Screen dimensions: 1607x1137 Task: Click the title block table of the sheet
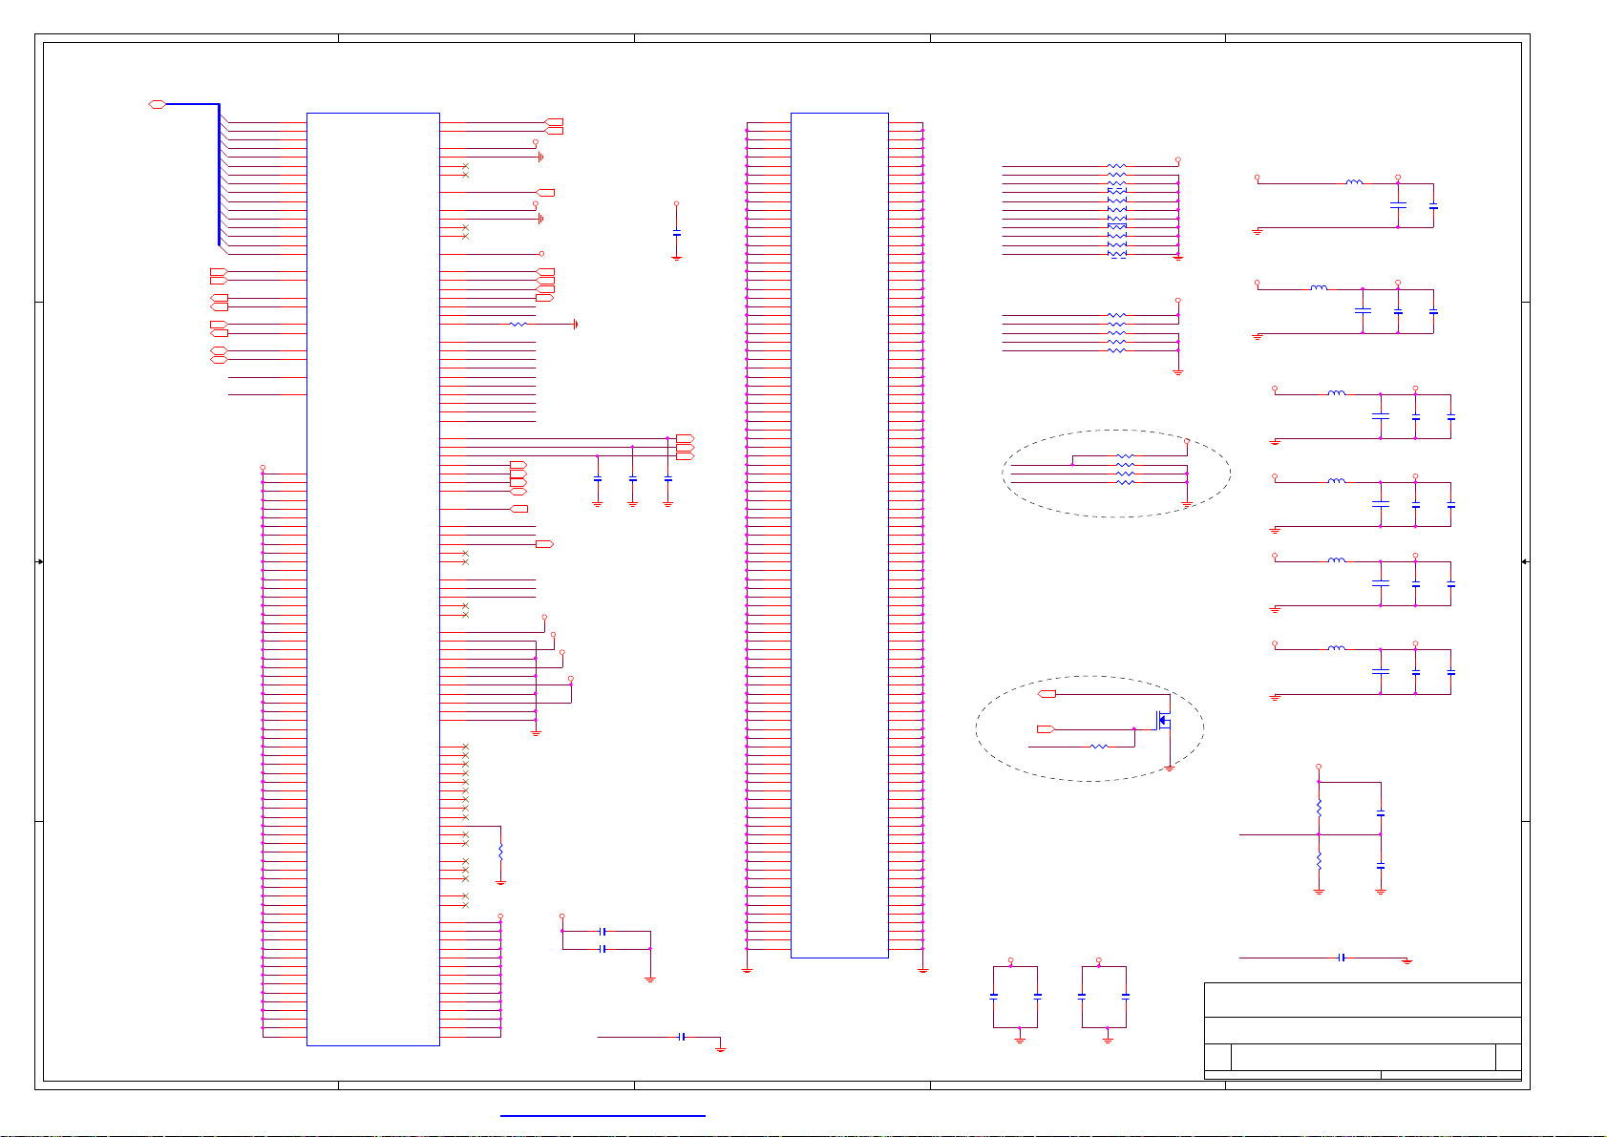[x=1363, y=1031]
